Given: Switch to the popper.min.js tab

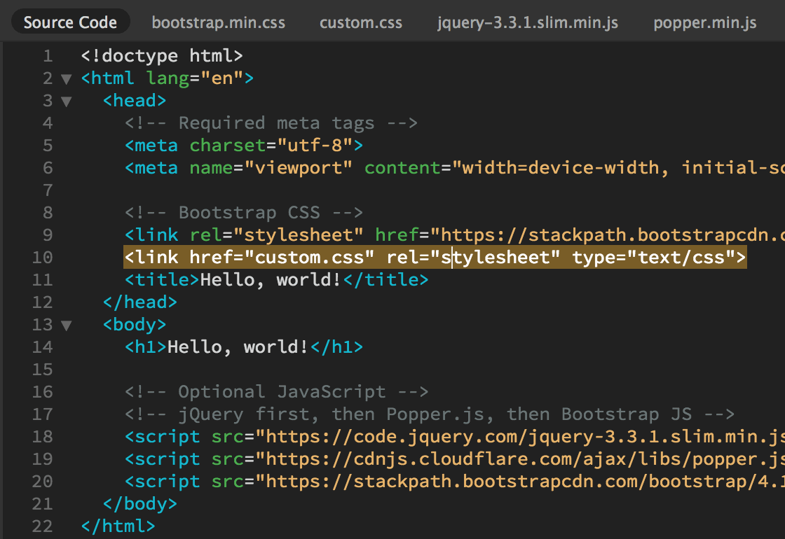Looking at the screenshot, I should pos(704,22).
